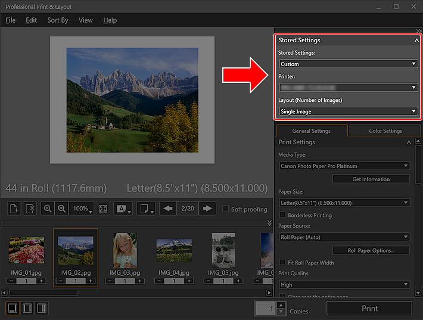The width and height of the screenshot is (423, 320).
Task: Open the Print Quality dropdown
Action: coord(344,285)
